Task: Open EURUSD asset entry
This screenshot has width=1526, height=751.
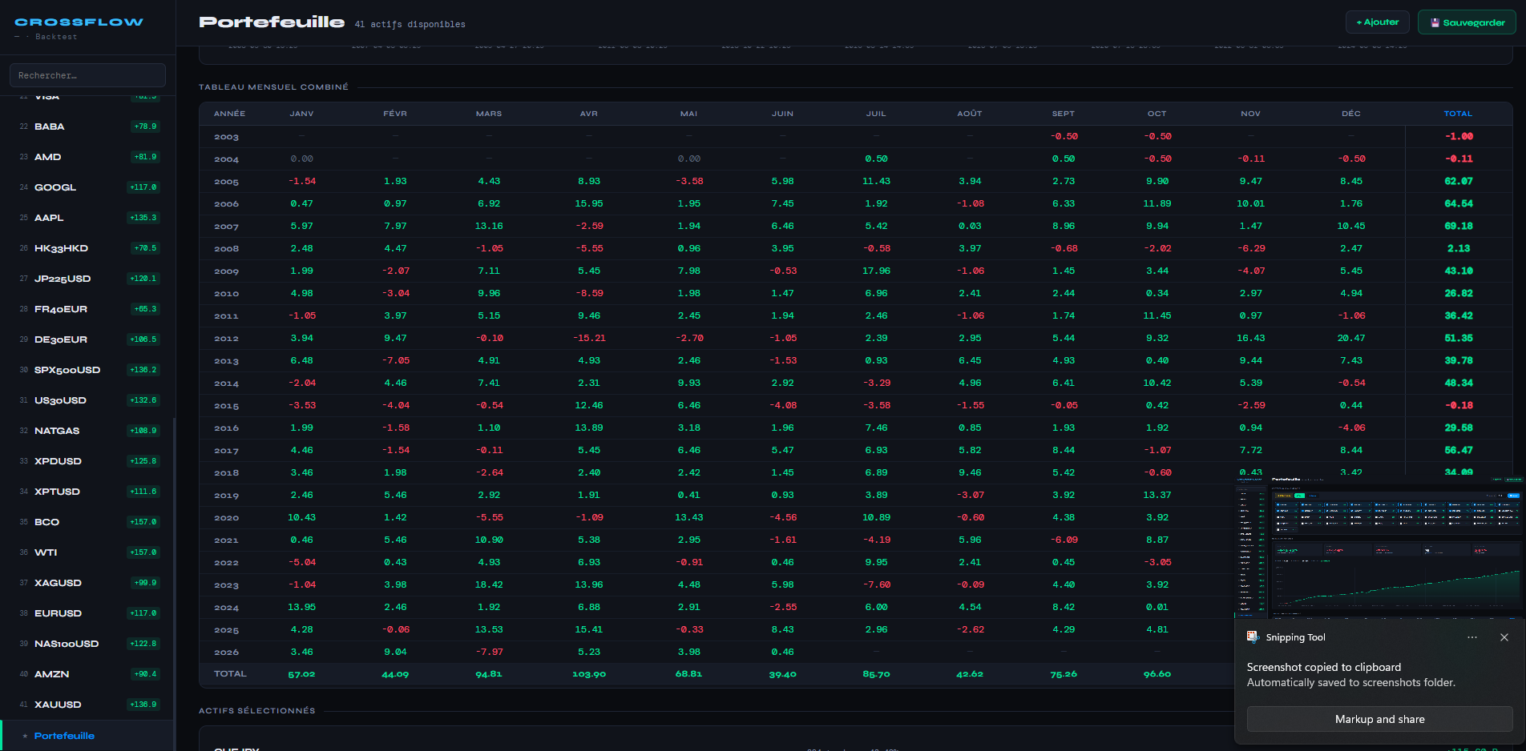Action: point(87,613)
